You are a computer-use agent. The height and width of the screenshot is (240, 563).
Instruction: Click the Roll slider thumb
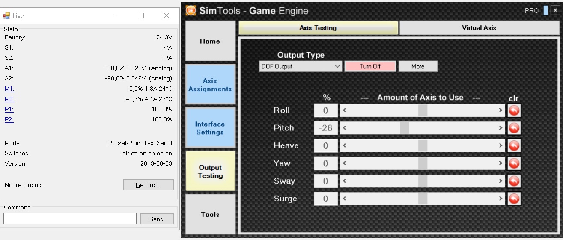click(423, 110)
